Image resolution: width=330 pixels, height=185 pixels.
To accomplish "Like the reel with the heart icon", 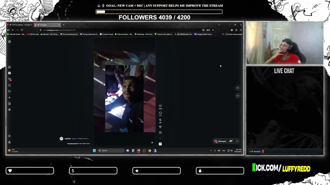I will point(160,106).
